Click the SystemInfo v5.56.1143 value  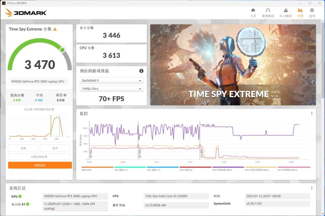(x=277, y=204)
